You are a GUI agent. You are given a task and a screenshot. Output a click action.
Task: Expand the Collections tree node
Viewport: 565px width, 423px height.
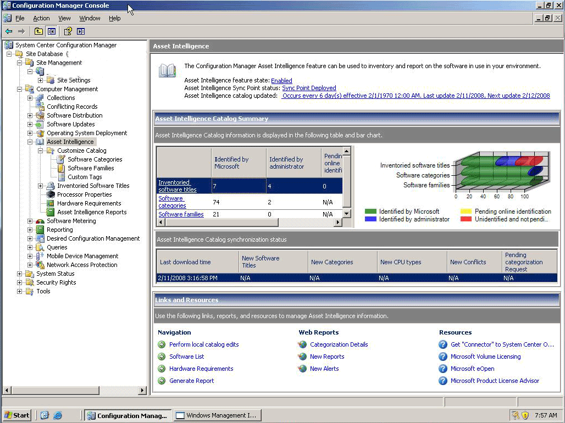pyautogui.click(x=30, y=98)
